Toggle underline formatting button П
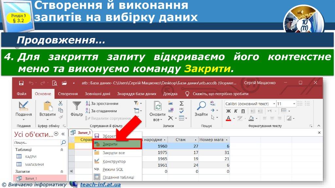The width and height of the screenshot is (335, 188). (x=243, y=111)
